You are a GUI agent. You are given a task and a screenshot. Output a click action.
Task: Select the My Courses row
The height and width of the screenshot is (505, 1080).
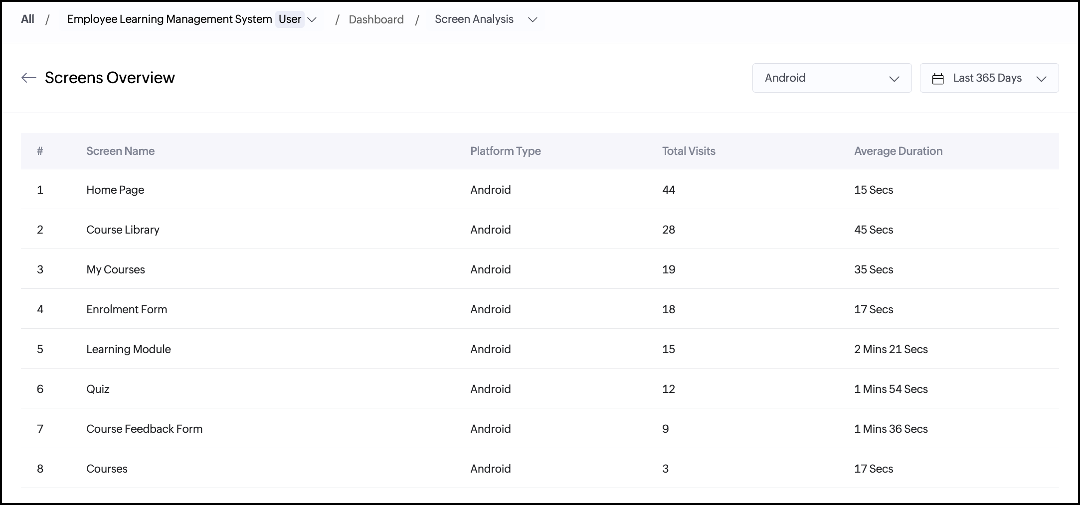(x=116, y=269)
